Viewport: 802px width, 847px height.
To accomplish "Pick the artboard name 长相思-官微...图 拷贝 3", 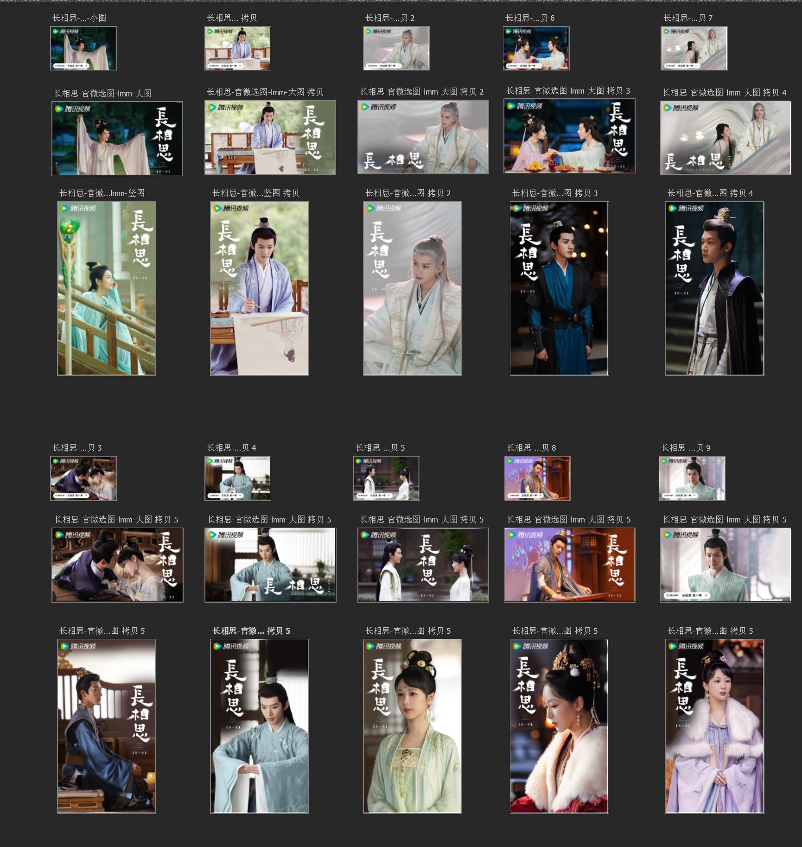I will [555, 193].
